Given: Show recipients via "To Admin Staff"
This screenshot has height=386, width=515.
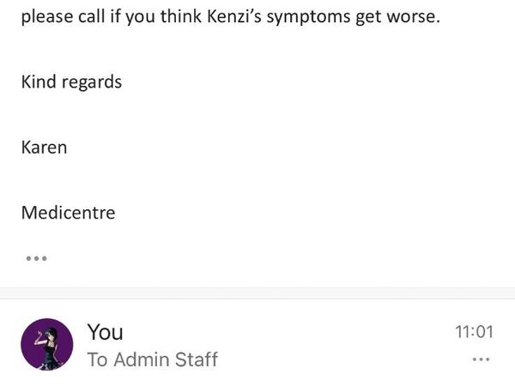Looking at the screenshot, I should pos(152,359).
